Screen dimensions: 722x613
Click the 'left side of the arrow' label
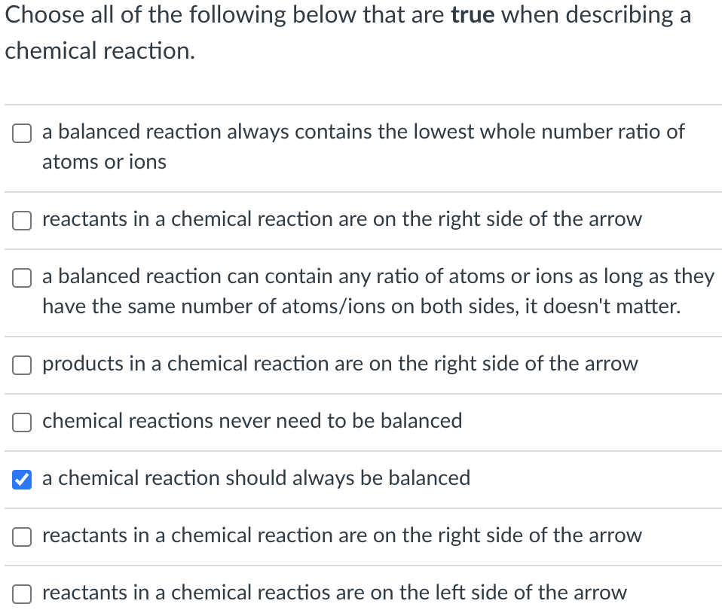click(335, 593)
